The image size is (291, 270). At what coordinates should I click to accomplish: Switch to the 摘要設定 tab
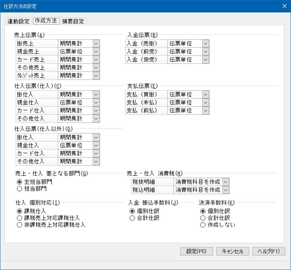(74, 21)
